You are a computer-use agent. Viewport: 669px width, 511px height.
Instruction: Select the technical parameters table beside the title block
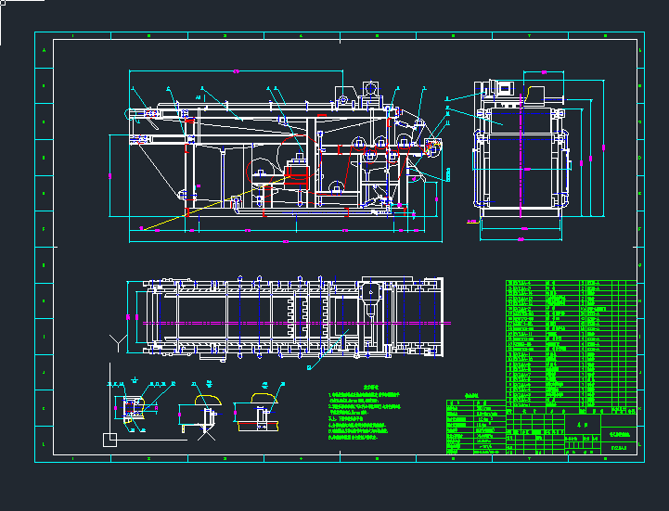[476, 427]
